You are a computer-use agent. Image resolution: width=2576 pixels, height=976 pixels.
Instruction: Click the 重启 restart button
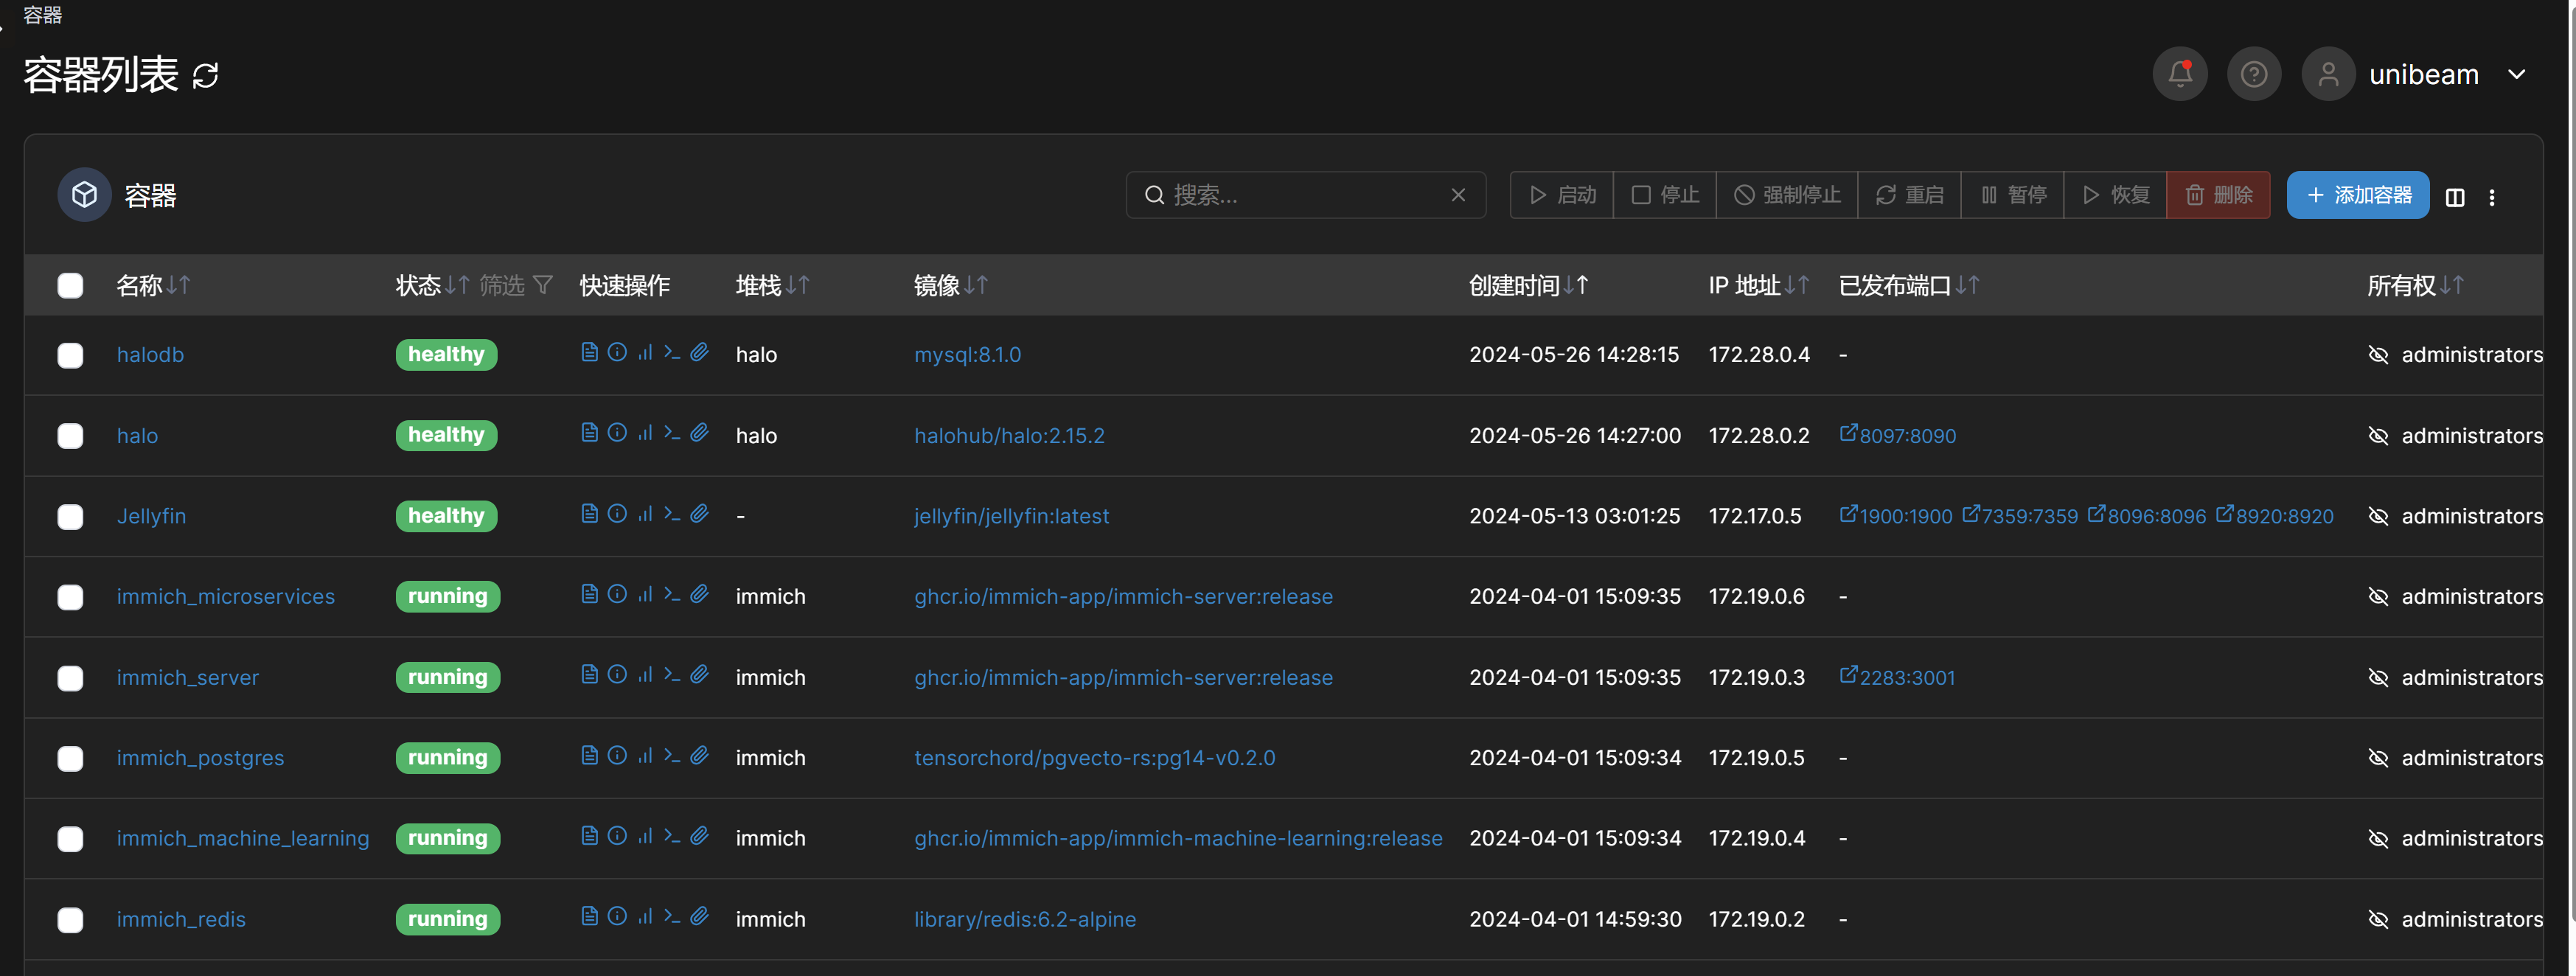[1909, 195]
